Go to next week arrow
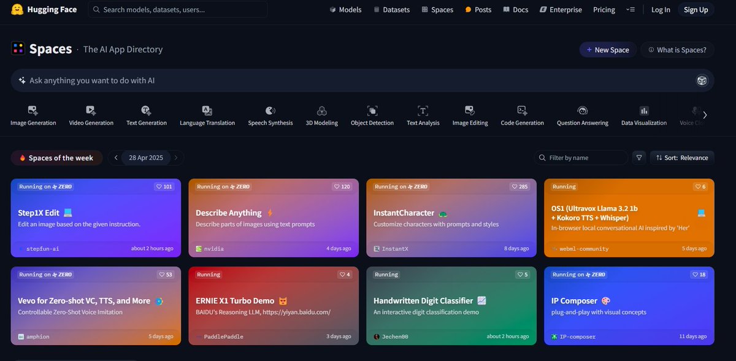Image resolution: width=736 pixels, height=361 pixels. [176, 158]
